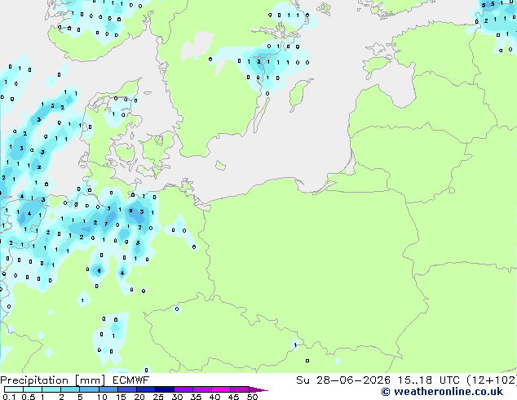Click legend swatch between 30 and 35
Image resolution: width=517 pixels, height=400 pixels.
pyautogui.click(x=183, y=389)
